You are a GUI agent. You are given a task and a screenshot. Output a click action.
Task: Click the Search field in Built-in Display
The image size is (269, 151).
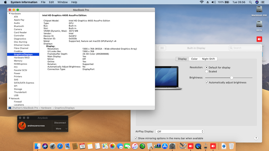pyautogui.click(x=245, y=48)
